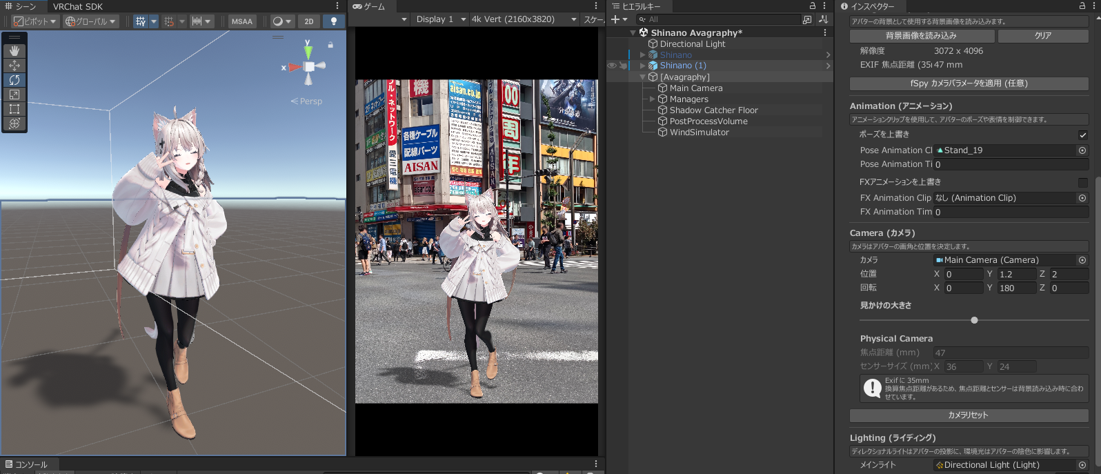Collapse the Shinano Avagraphy scene
Image resolution: width=1101 pixels, height=474 pixels.
click(x=633, y=32)
